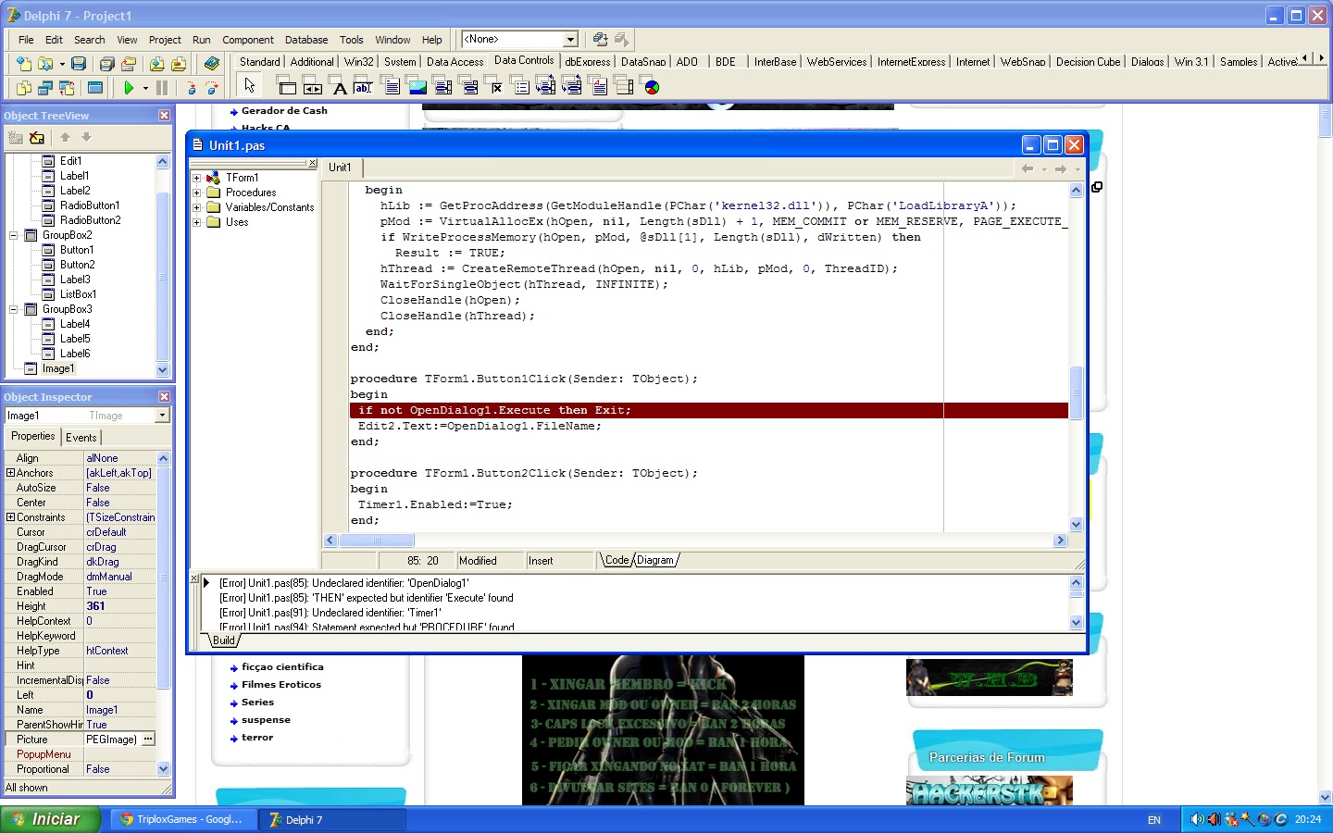The width and height of the screenshot is (1333, 833).
Task: Click the View Form toolbar icon
Action: tap(45, 88)
